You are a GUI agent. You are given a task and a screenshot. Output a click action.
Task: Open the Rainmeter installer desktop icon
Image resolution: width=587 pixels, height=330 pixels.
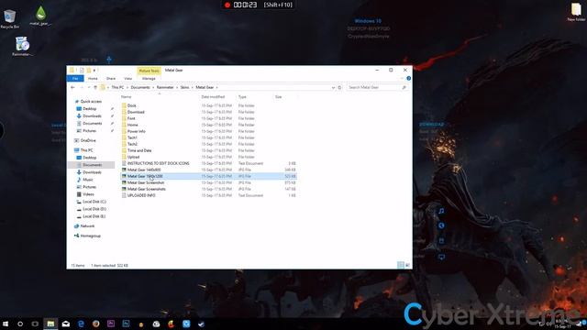pyautogui.click(x=22, y=47)
